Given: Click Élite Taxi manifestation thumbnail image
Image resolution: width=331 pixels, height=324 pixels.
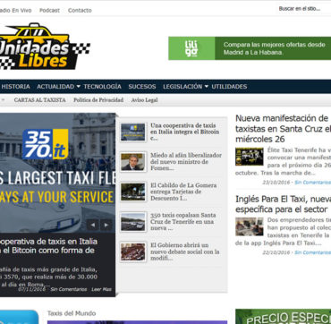Looking at the screenshot, I should pos(250,157).
